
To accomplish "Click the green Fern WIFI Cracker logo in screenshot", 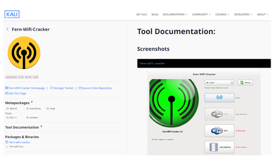I will [174, 103].
